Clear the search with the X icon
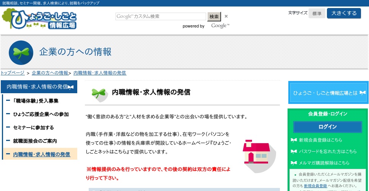The width and height of the screenshot is (369, 191). 226,16
